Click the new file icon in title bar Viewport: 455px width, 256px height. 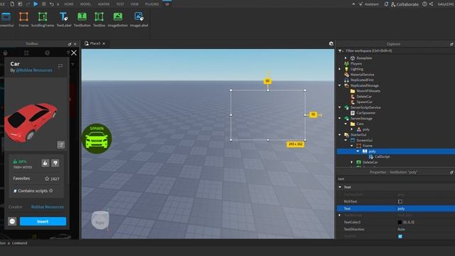[12, 4]
